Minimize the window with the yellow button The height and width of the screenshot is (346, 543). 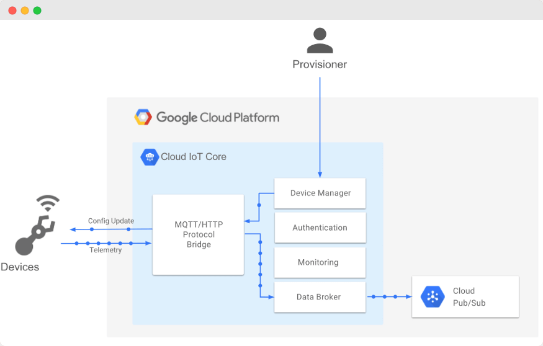[25, 11]
